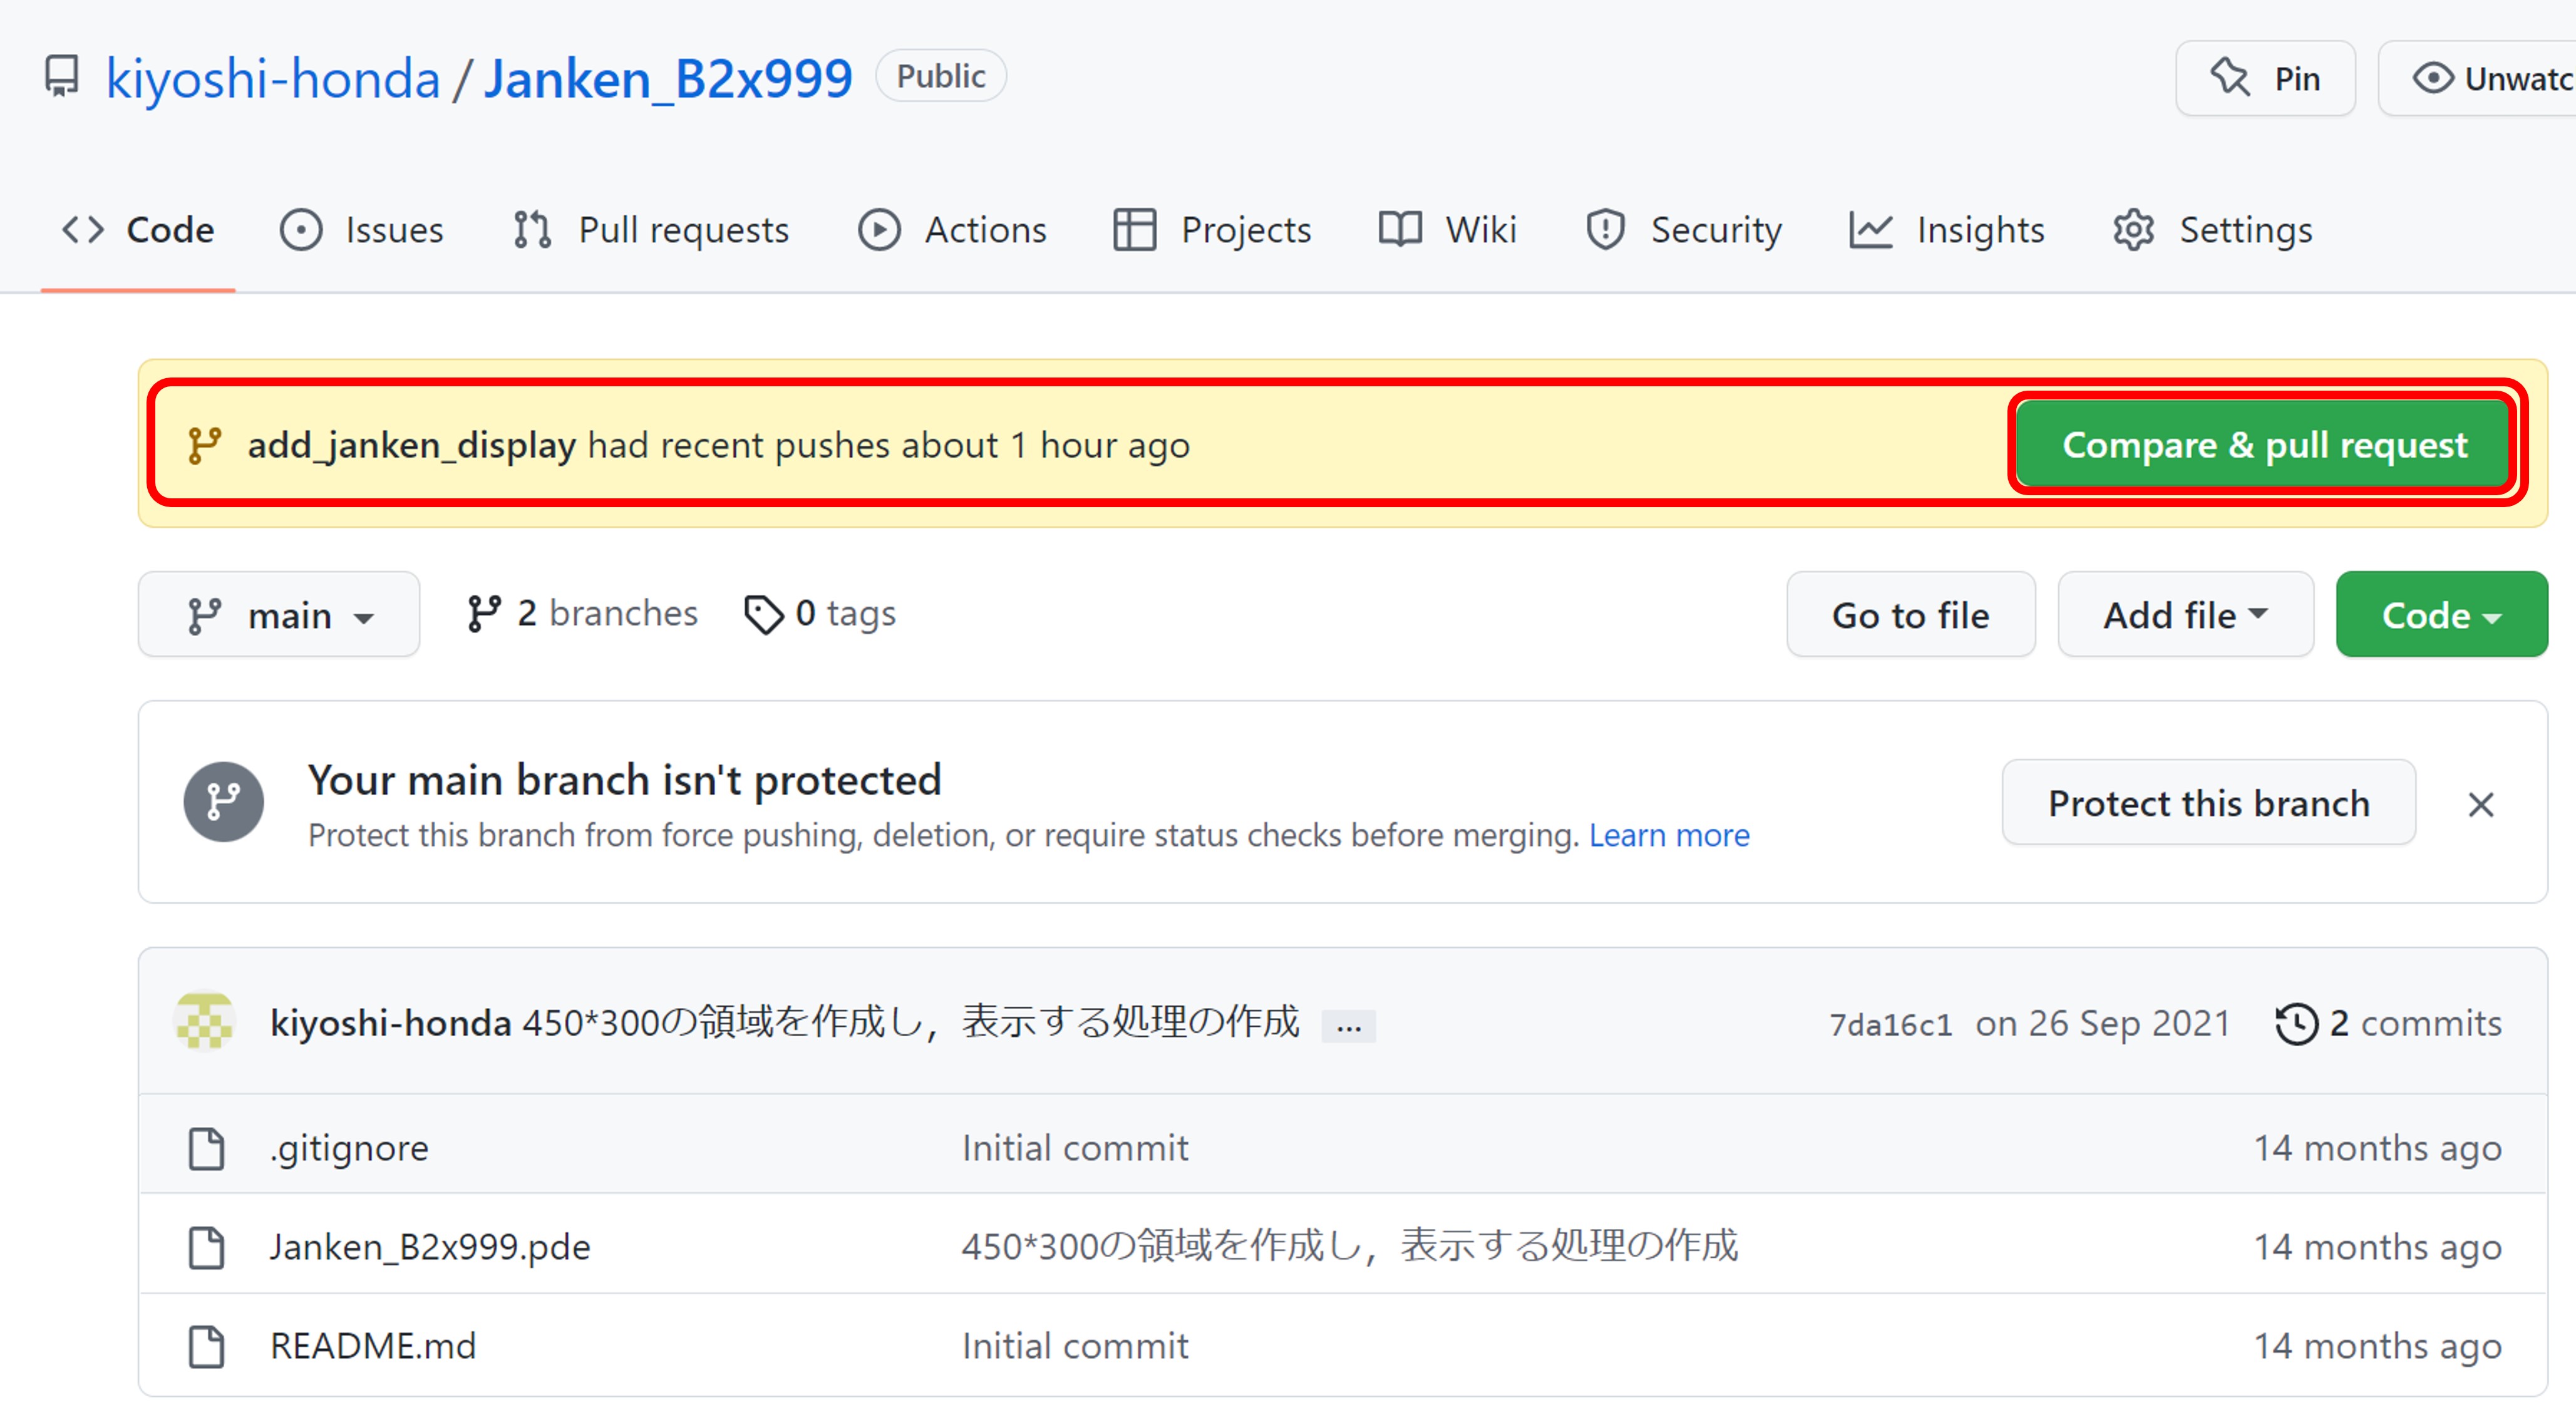Click the round branch icon in protection notice

223,802
